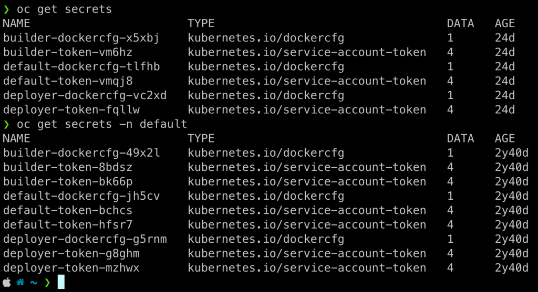Click secret name builder-token-bk66p
Viewport: 538px width, 292px height.
(67, 181)
